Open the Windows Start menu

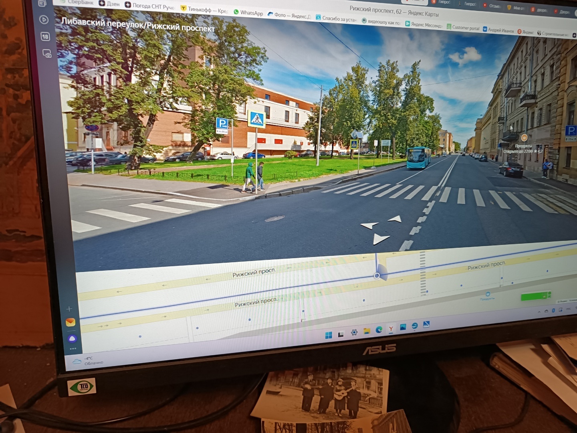coord(329,334)
